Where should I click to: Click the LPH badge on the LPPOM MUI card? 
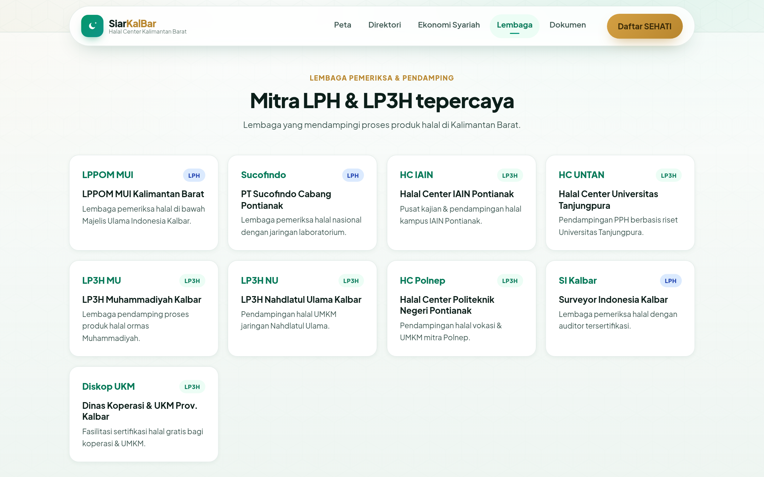(x=194, y=175)
